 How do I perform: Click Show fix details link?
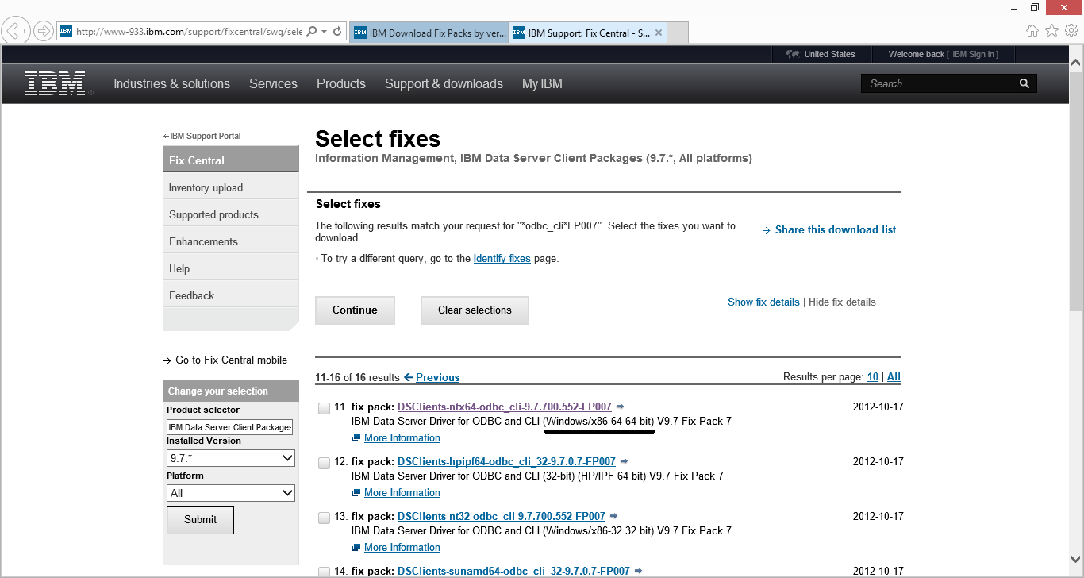coord(763,302)
